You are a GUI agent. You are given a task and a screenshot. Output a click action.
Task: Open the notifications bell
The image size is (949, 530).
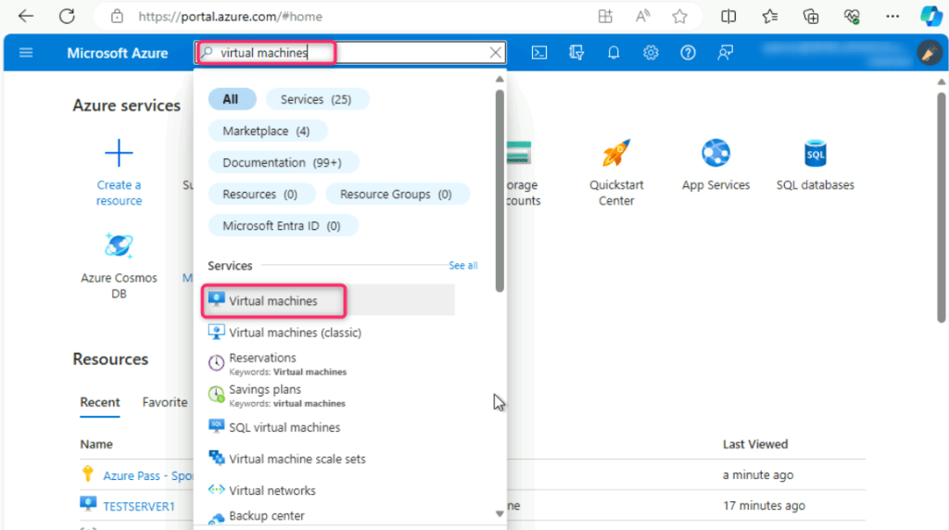click(614, 53)
